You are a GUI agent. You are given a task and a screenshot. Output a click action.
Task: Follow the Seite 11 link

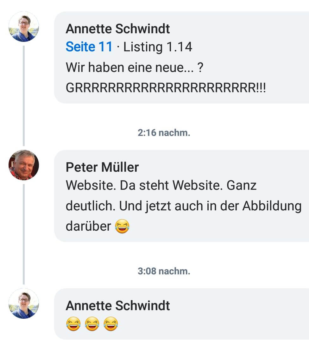coord(89,47)
